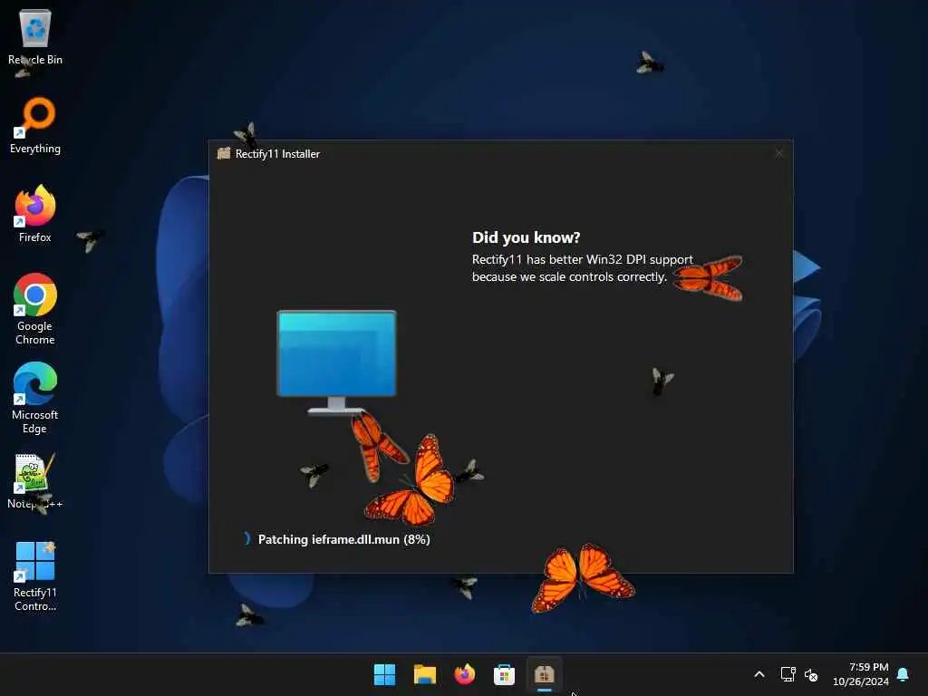Screen dimensions: 928x696
Task: Open the Recycle Bin desktop icon
Action: pyautogui.click(x=35, y=36)
